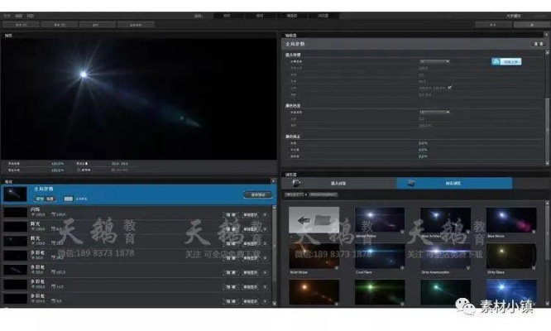551x331 pixels.
Task: Select the Bold Stripe preset thumbnail
Action: click(314, 255)
